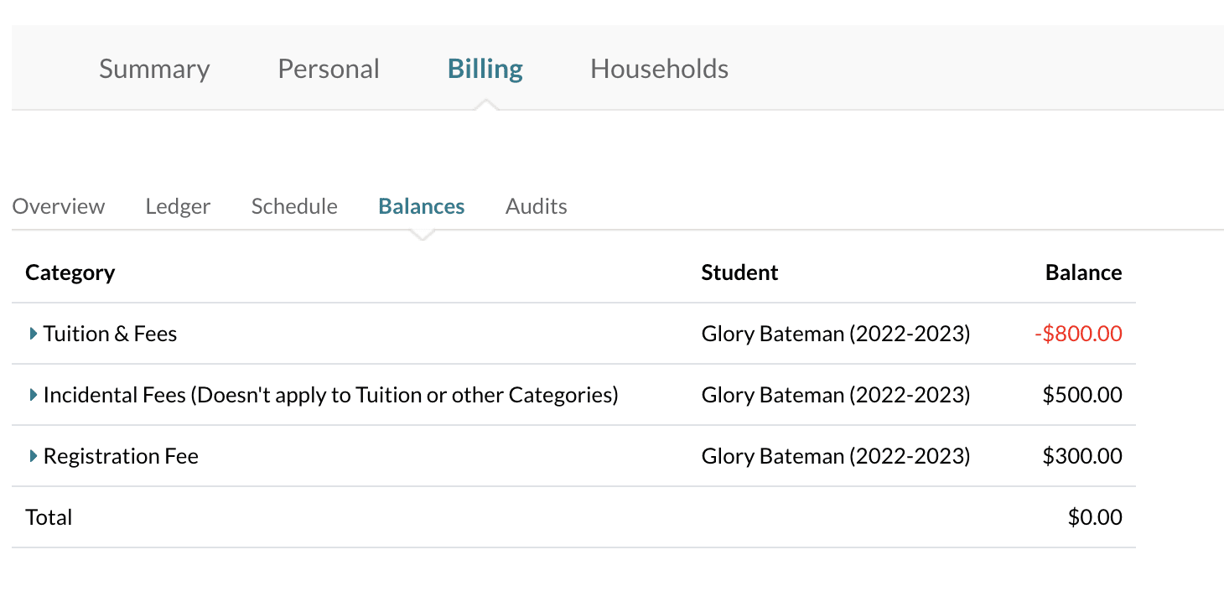1224x612 pixels.
Task: Click the Registration Fee category label
Action: 121,456
